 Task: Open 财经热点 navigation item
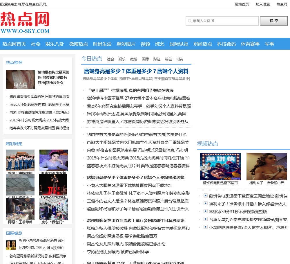[202, 44]
